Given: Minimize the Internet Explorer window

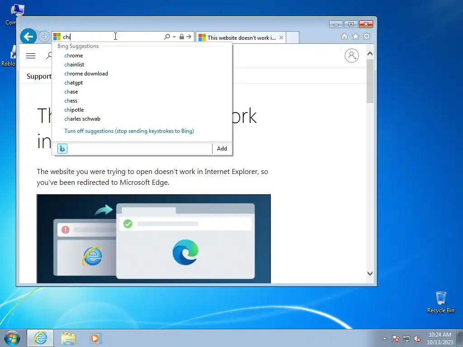Looking at the screenshot, I should tap(336, 24).
